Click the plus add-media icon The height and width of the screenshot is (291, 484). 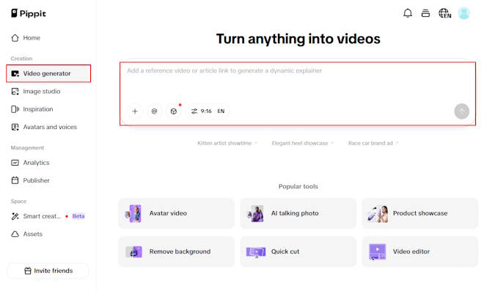pos(135,111)
